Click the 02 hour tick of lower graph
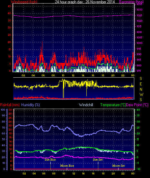150x178 pixels. [x=24, y=174]
